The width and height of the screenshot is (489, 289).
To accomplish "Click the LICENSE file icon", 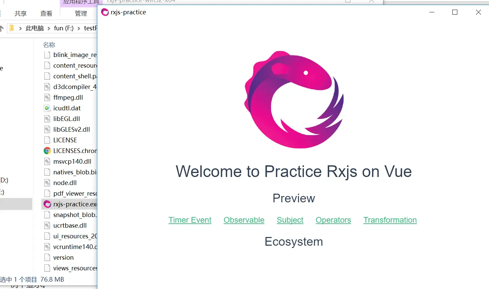I will coord(47,140).
